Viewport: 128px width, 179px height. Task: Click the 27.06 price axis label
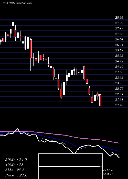[119, 34]
